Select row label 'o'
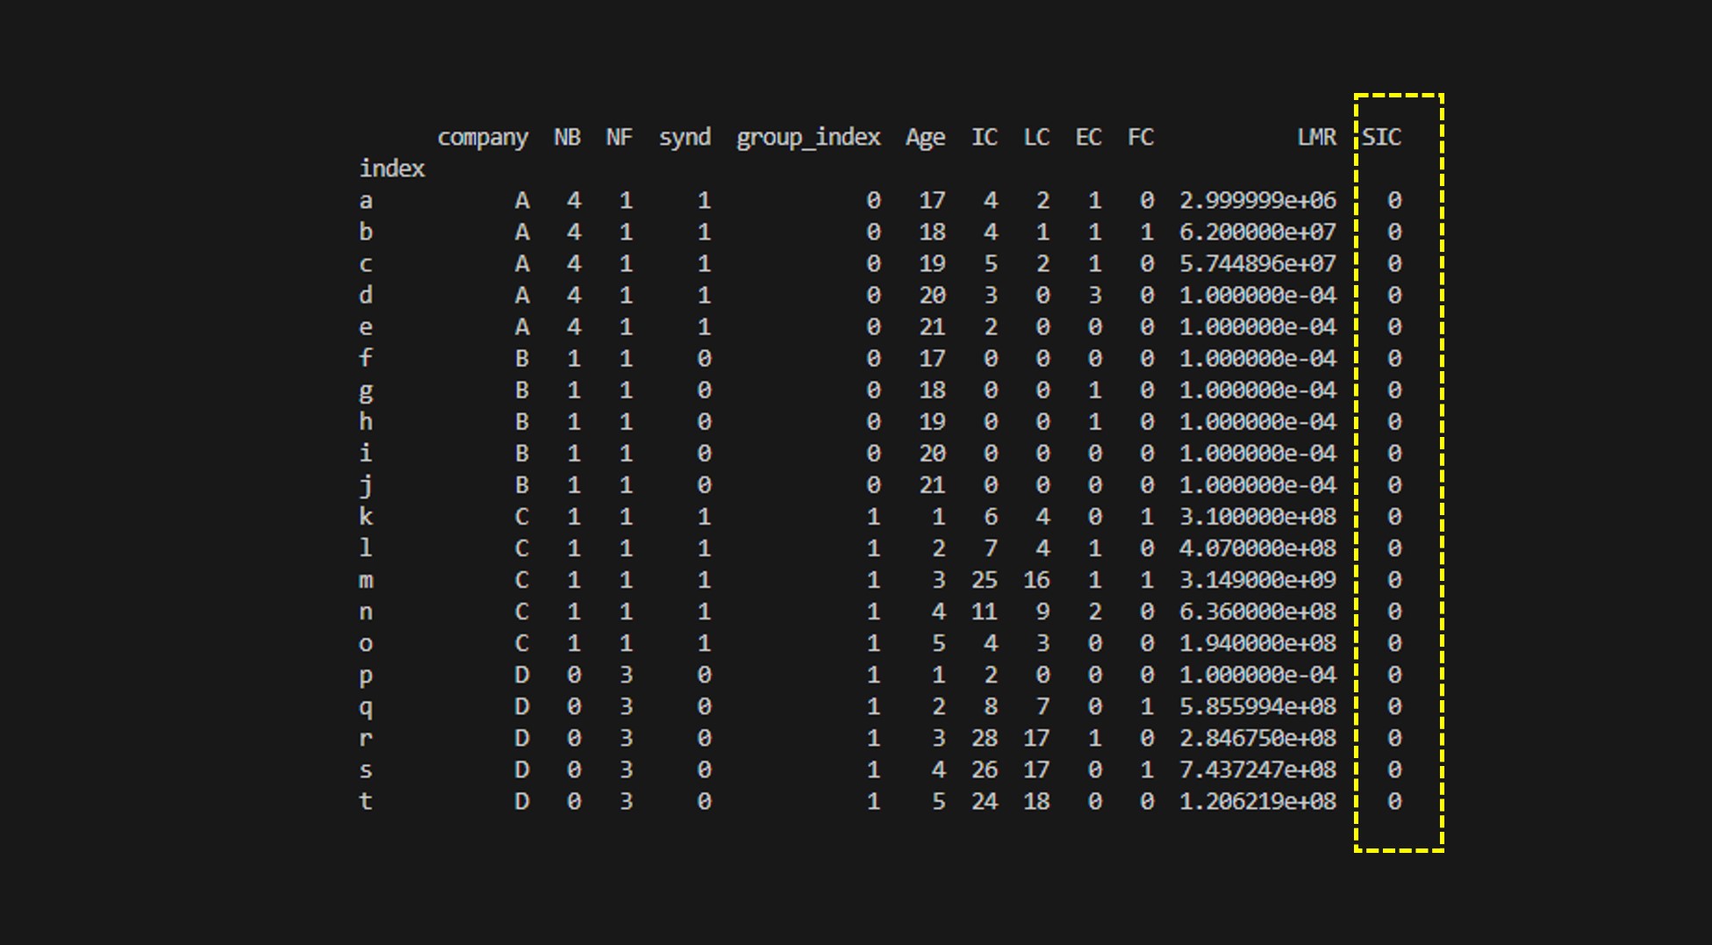1712x945 pixels. point(366,644)
